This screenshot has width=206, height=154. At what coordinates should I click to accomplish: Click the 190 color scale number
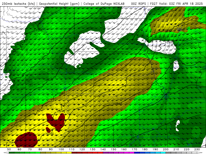(x=155, y=149)
